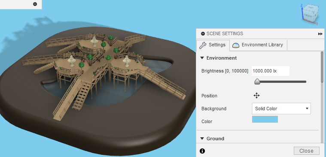Switch to the Environment Library tab

tap(258, 45)
